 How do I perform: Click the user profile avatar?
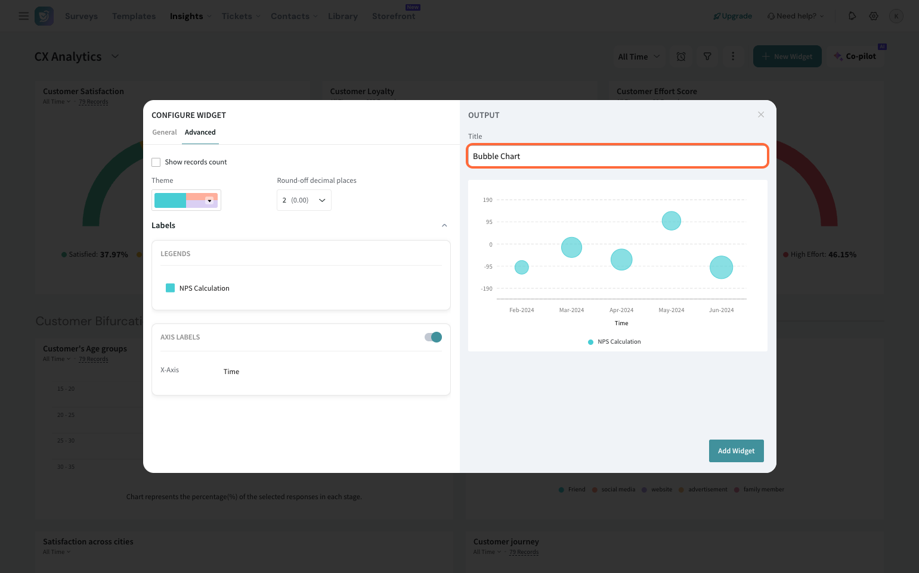coord(896,16)
